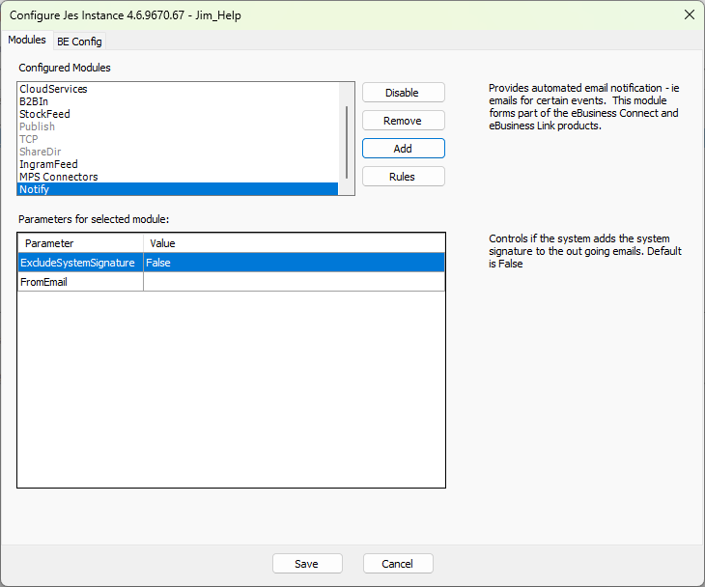The width and height of the screenshot is (705, 587).
Task: Choose StockFeed from configured modules
Action: 44,114
